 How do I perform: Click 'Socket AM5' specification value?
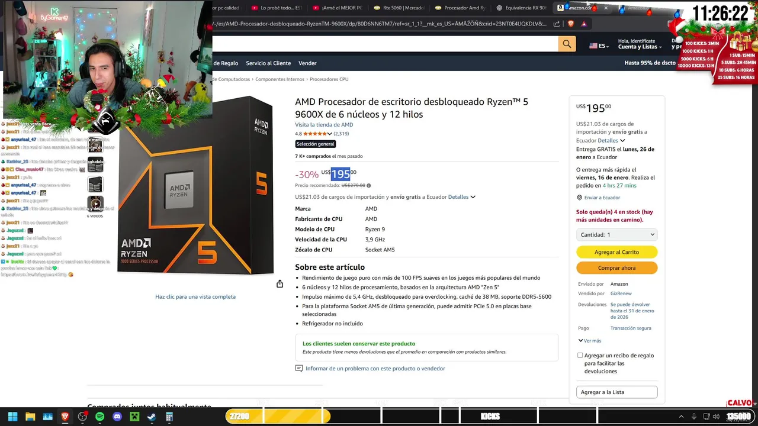(x=380, y=250)
